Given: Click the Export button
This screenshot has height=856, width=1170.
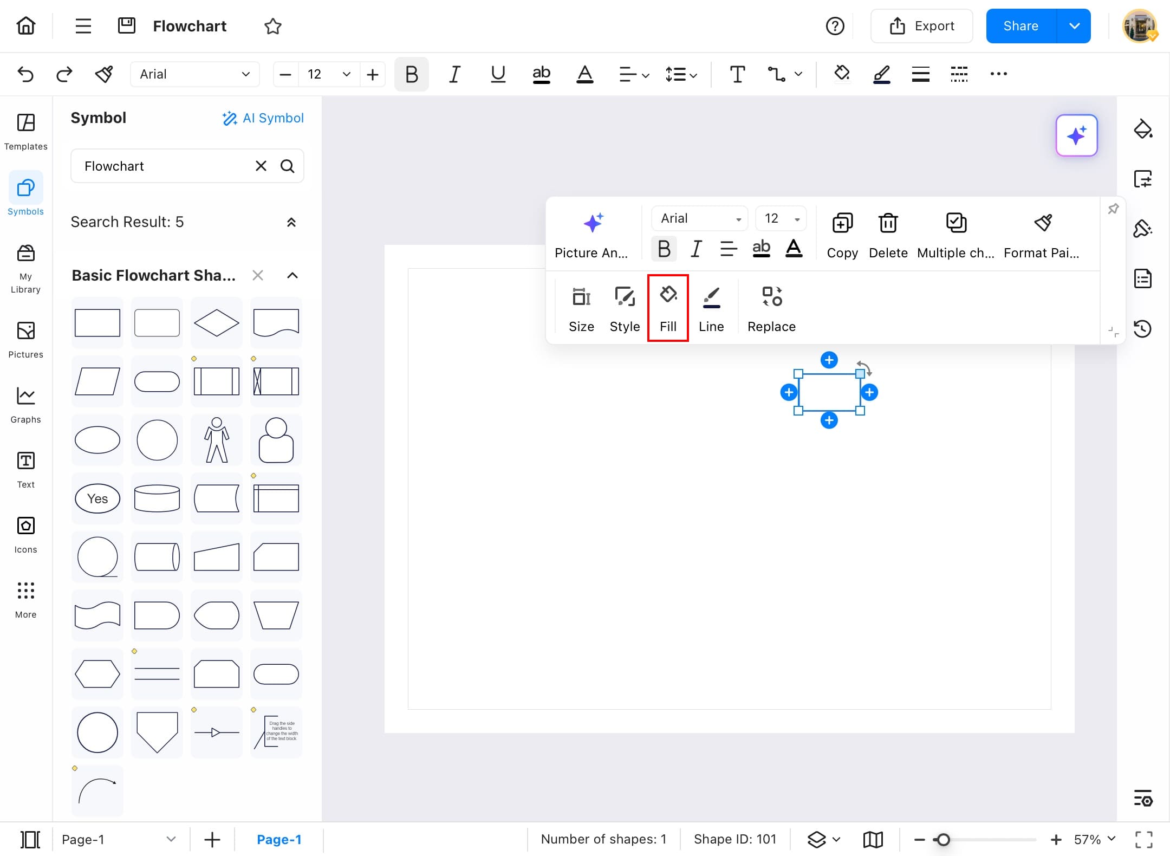Looking at the screenshot, I should 921,26.
